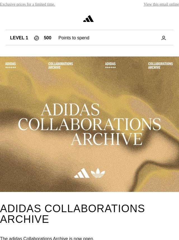The image size is (179, 240).
Task: Click the gold gradient area below banner logos
Action: [x=89, y=185]
